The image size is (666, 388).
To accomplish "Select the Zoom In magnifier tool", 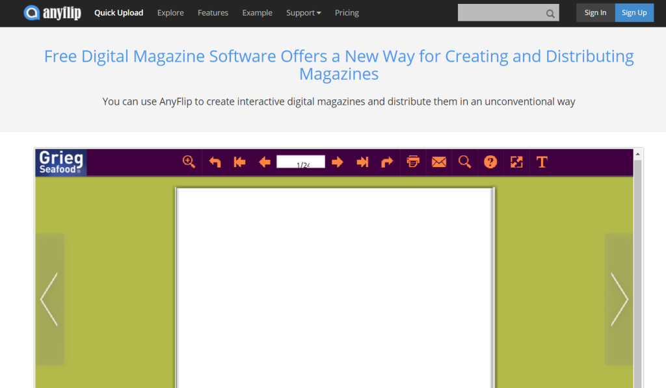I will (188, 162).
